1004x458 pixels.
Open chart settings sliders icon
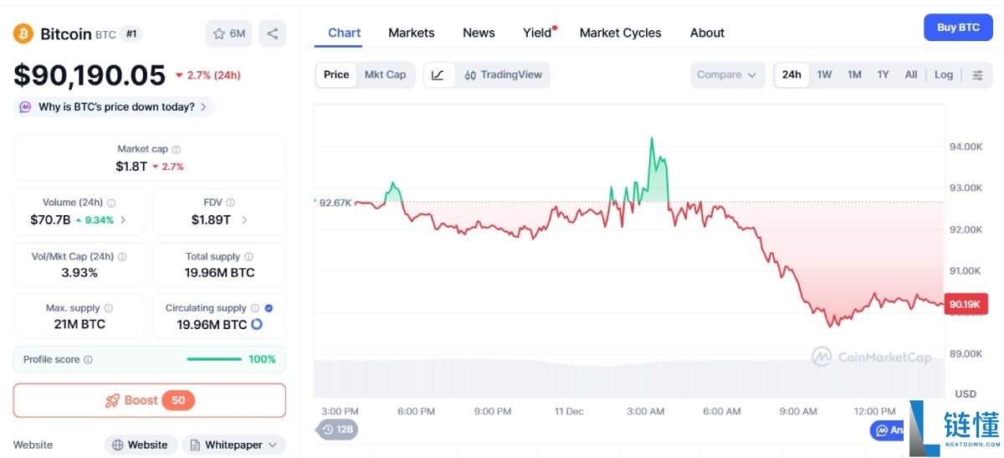(977, 75)
